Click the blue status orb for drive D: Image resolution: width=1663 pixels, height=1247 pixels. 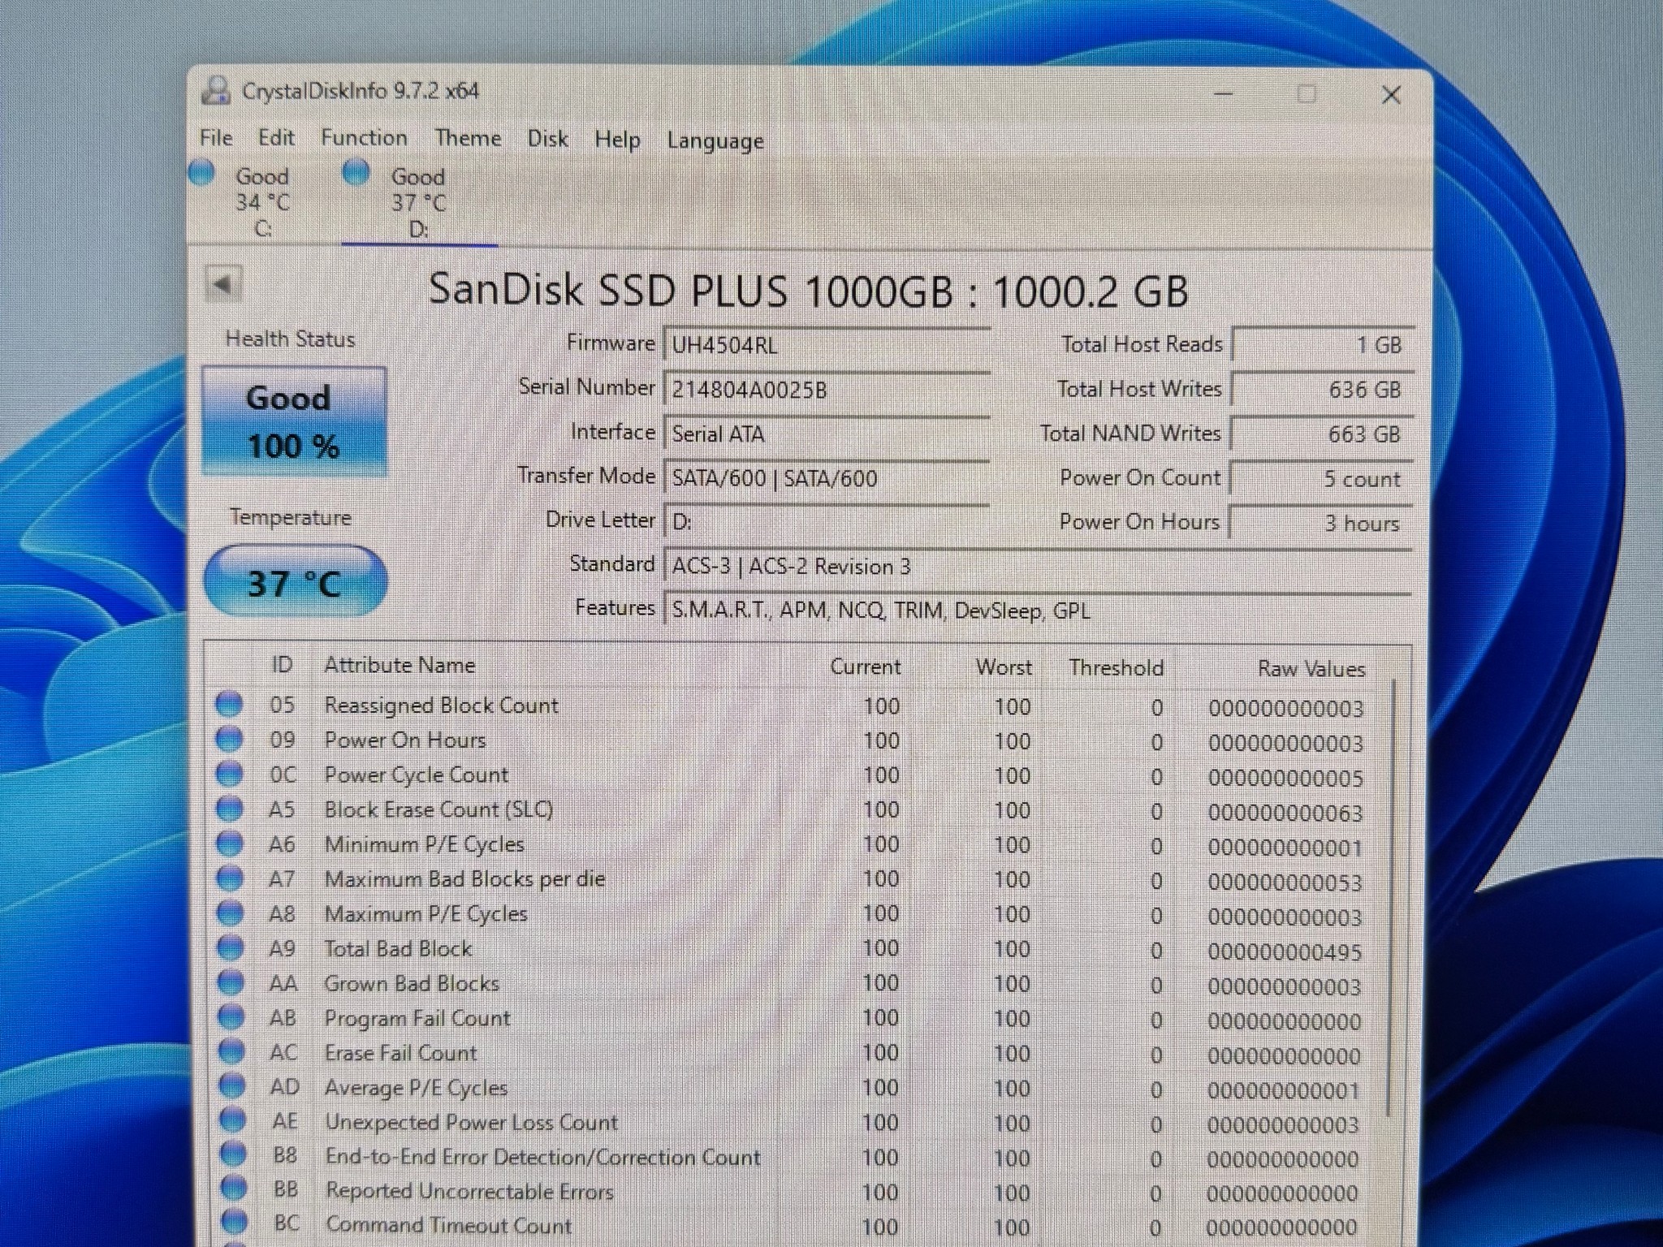tap(356, 172)
